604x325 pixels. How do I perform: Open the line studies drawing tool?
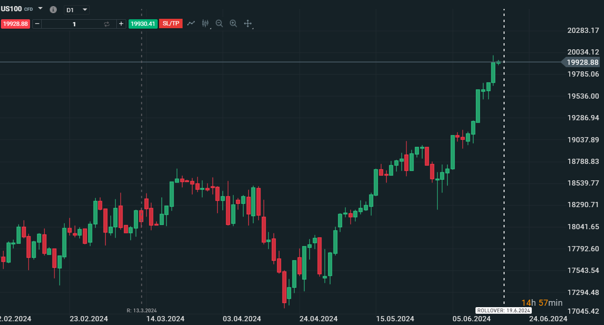point(191,23)
